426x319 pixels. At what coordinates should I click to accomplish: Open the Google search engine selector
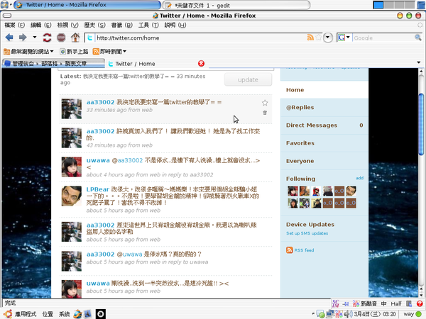pyautogui.click(x=344, y=38)
